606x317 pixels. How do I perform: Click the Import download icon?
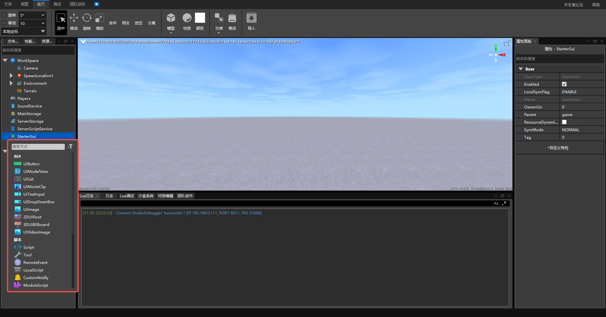tap(251, 18)
